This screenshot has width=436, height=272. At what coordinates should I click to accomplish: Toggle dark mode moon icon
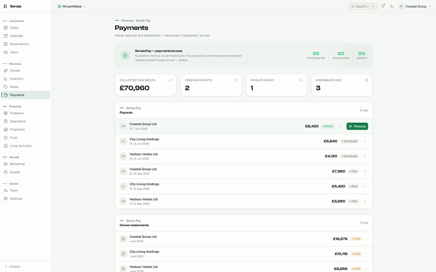click(392, 6)
